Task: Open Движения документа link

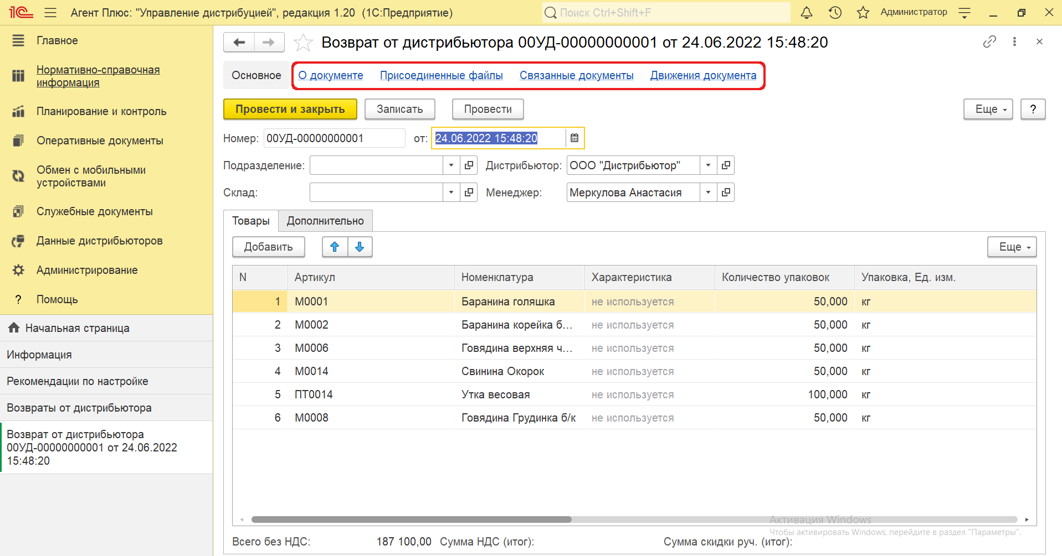Action: tap(704, 75)
